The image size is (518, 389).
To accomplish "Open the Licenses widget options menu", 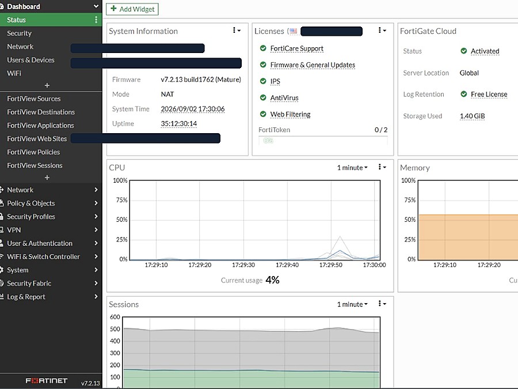I will tap(382, 31).
